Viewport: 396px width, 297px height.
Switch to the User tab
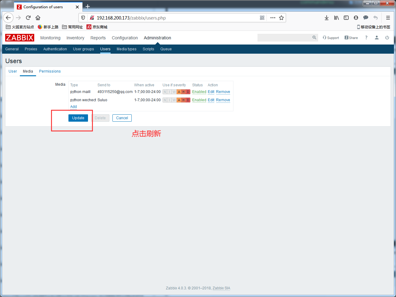pos(13,71)
